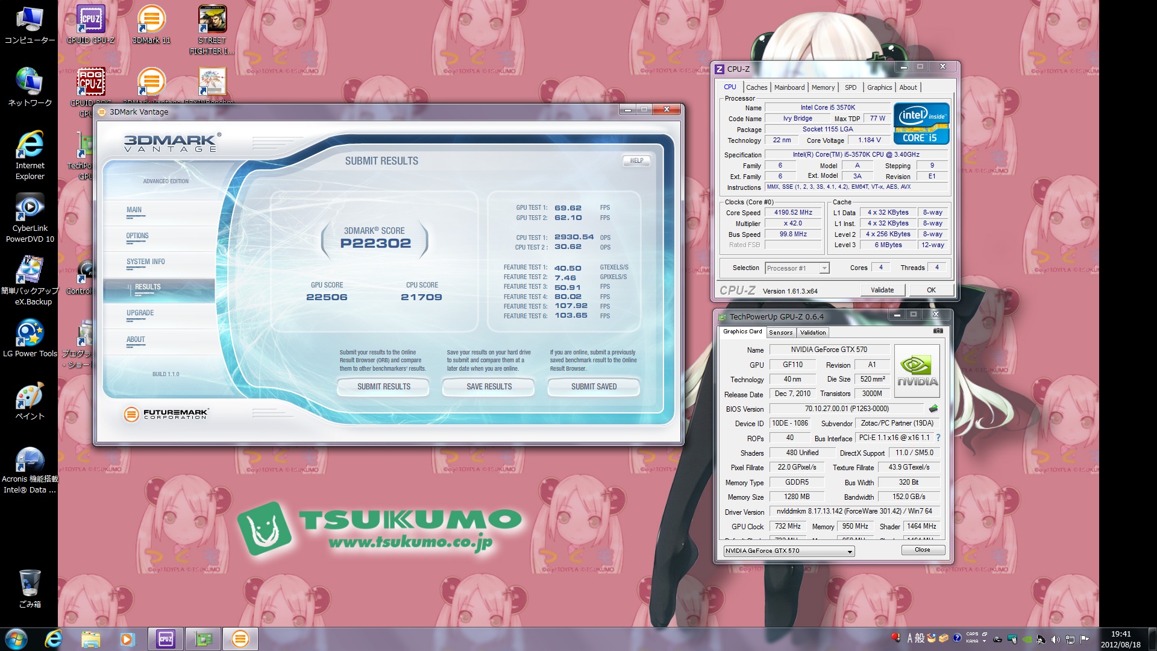The image size is (1157, 651).
Task: Click the BIOS save chip icon
Action: [933, 409]
